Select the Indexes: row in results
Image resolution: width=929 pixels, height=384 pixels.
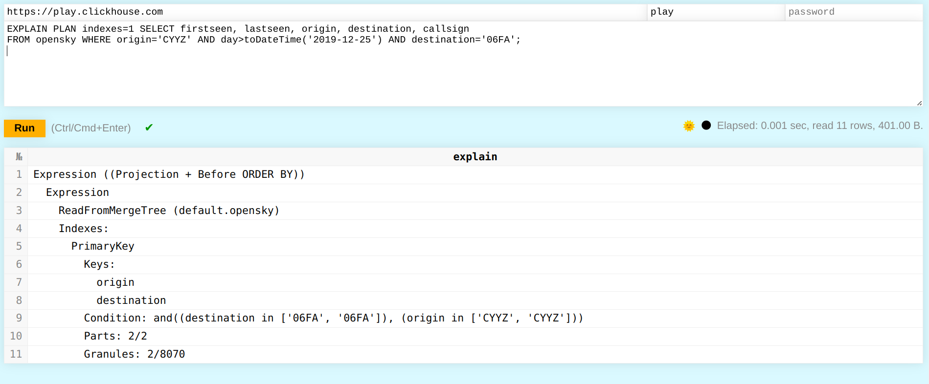coord(83,229)
